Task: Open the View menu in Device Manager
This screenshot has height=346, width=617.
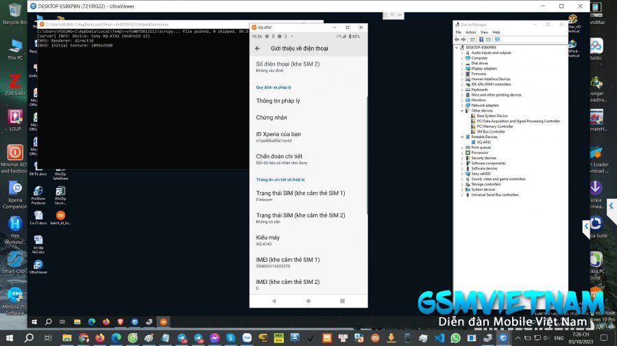Action: click(484, 32)
